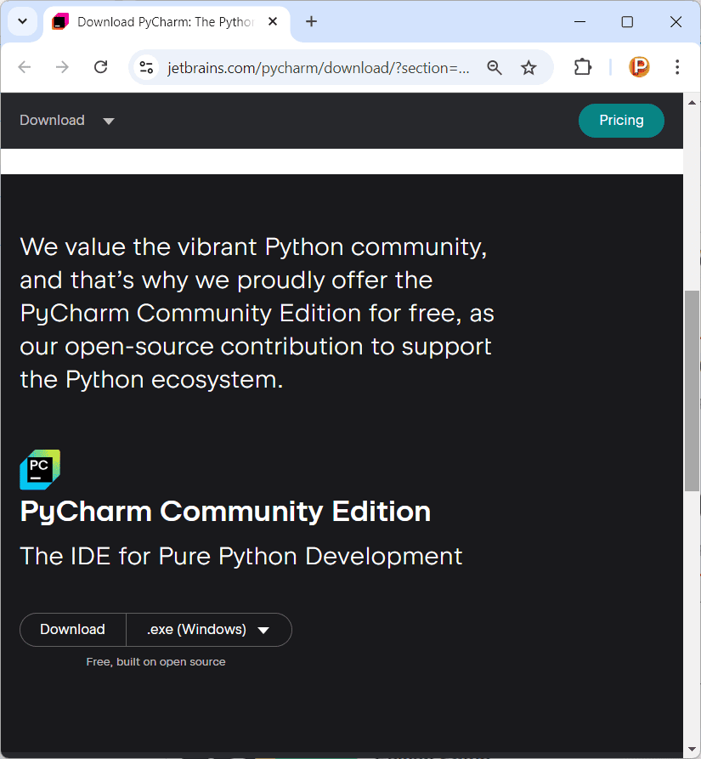This screenshot has height=759, width=701.
Task: Click the scrollbar down arrow
Action: [x=692, y=750]
